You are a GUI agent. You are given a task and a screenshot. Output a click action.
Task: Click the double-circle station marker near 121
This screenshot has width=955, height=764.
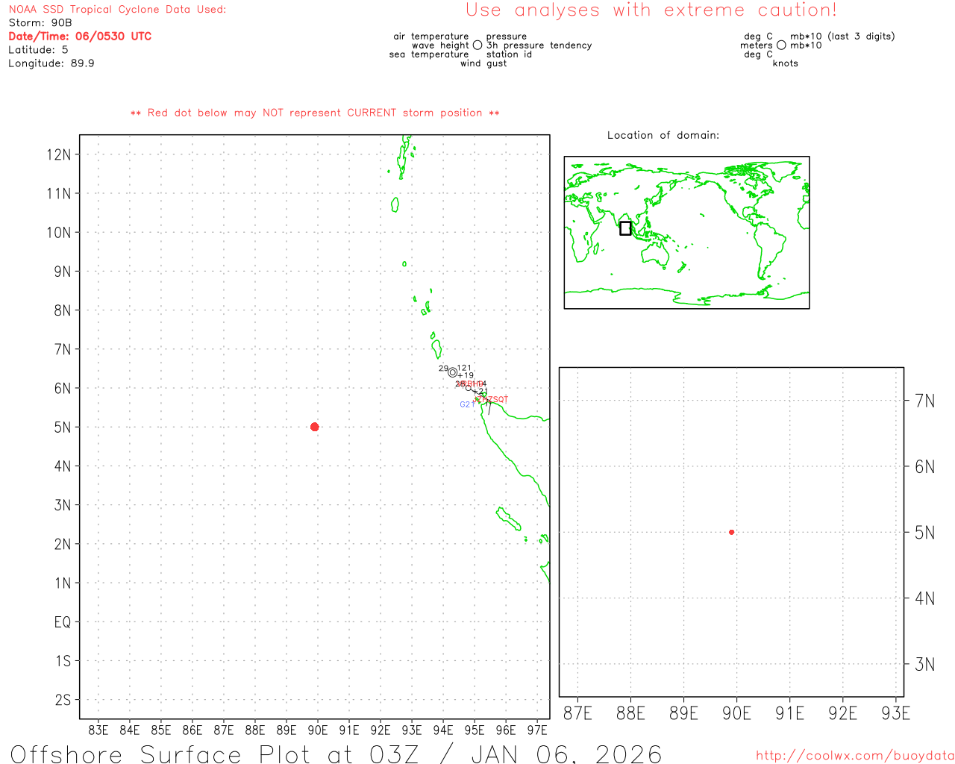coord(452,372)
